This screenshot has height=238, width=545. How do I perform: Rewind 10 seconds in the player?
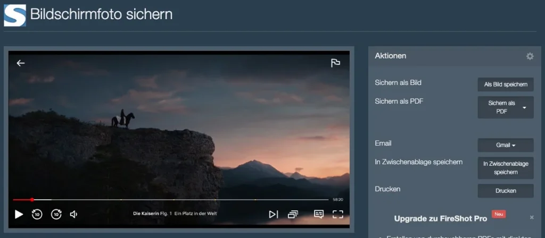point(37,215)
